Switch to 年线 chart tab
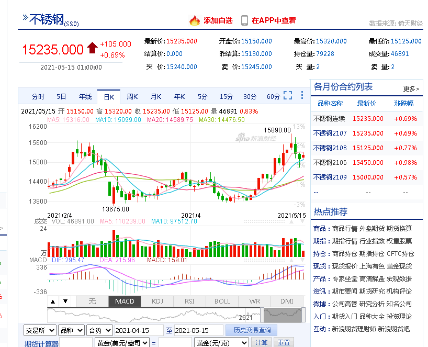 pyautogui.click(x=85, y=97)
